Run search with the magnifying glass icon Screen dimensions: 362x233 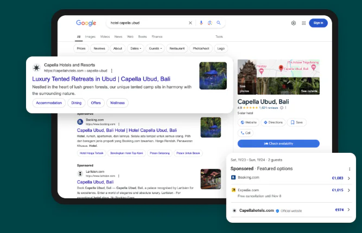(218, 23)
